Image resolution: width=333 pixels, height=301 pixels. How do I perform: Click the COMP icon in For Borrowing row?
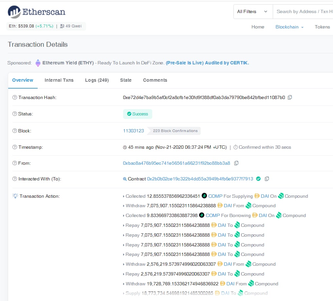point(202,215)
